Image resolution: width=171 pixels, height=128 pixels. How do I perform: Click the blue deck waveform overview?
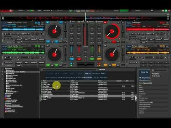click(23, 29)
